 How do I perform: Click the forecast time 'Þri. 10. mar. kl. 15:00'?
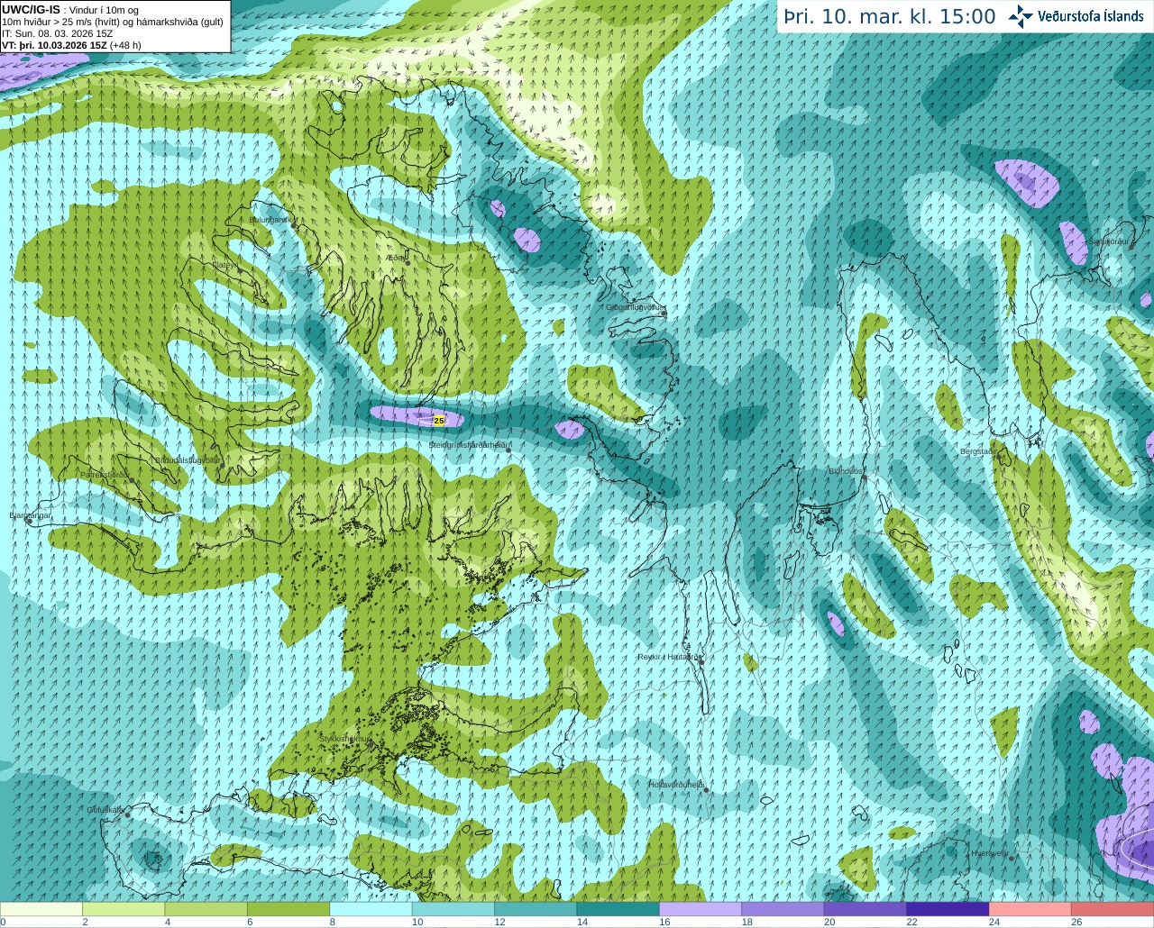click(x=890, y=16)
